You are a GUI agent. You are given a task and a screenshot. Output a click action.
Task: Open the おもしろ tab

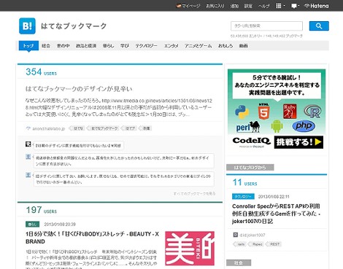226,46
